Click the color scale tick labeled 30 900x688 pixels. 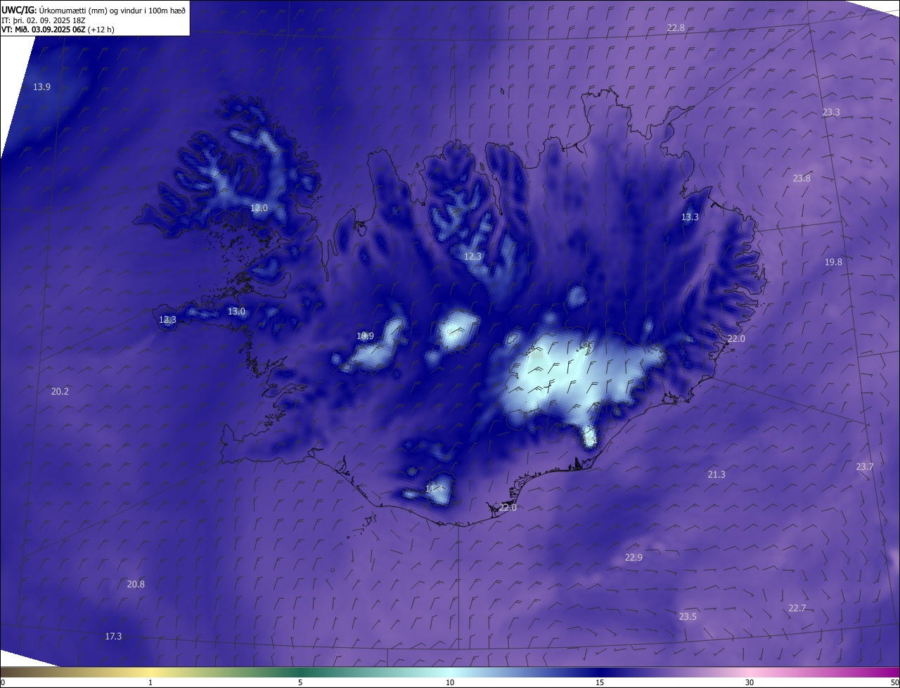point(750,682)
